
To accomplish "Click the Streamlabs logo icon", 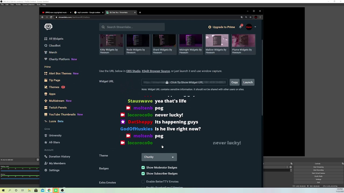I will tap(48, 27).
